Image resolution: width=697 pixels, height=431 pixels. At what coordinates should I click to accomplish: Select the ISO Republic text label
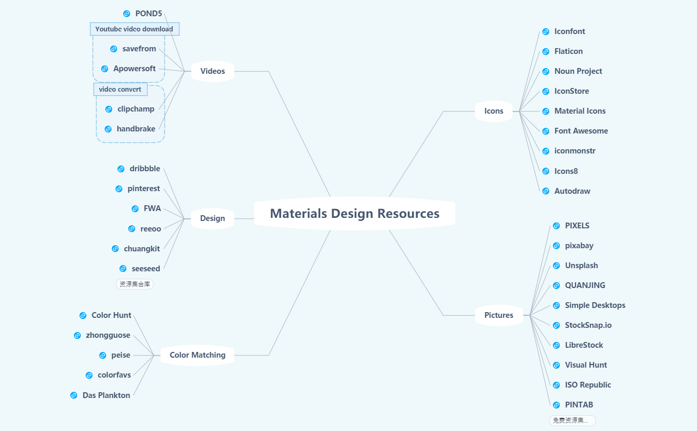(x=588, y=385)
